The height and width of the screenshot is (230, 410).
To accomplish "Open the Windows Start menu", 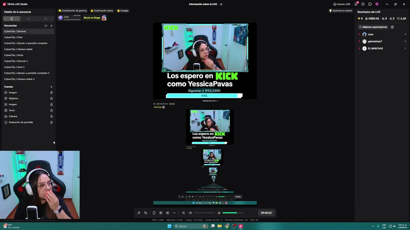I will click(x=169, y=226).
